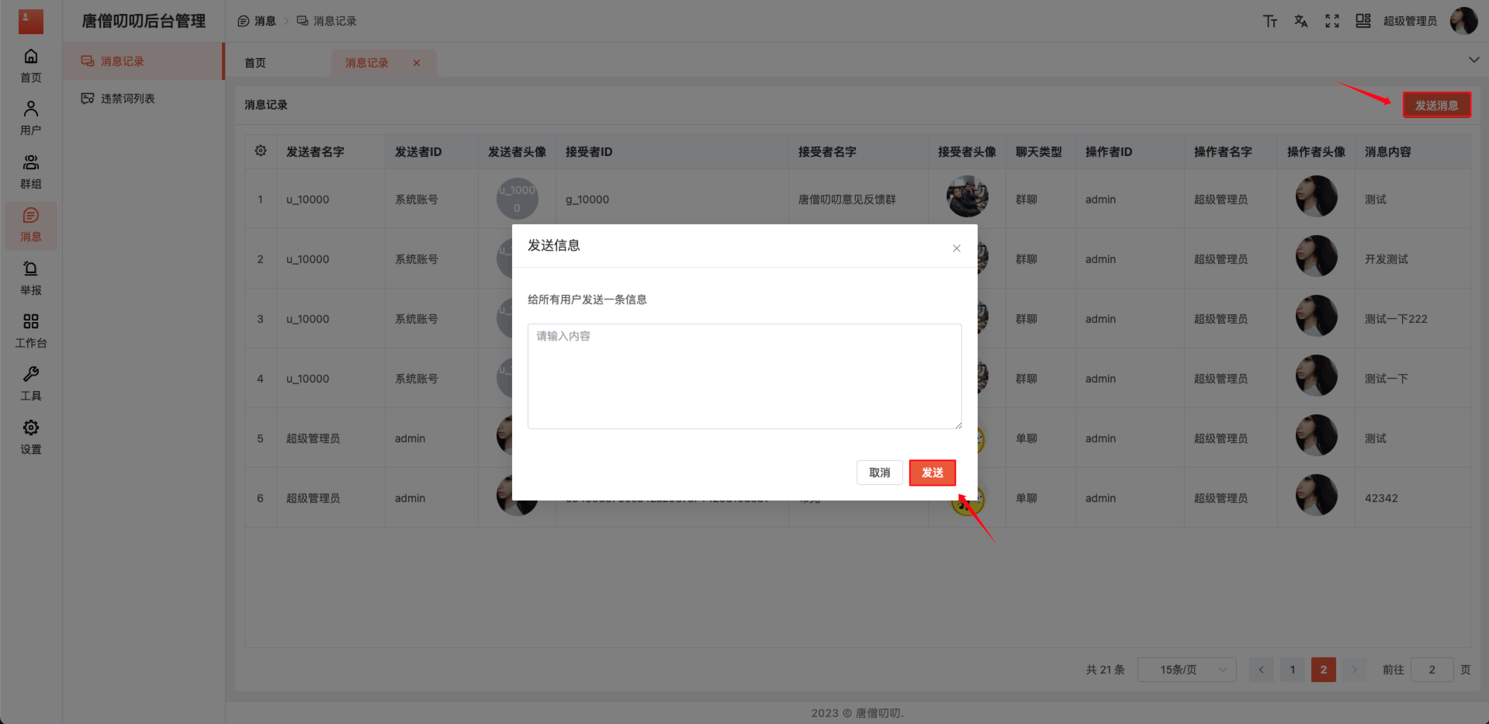Open the next page arrow in pagination
This screenshot has width=1489, height=724.
(x=1354, y=669)
